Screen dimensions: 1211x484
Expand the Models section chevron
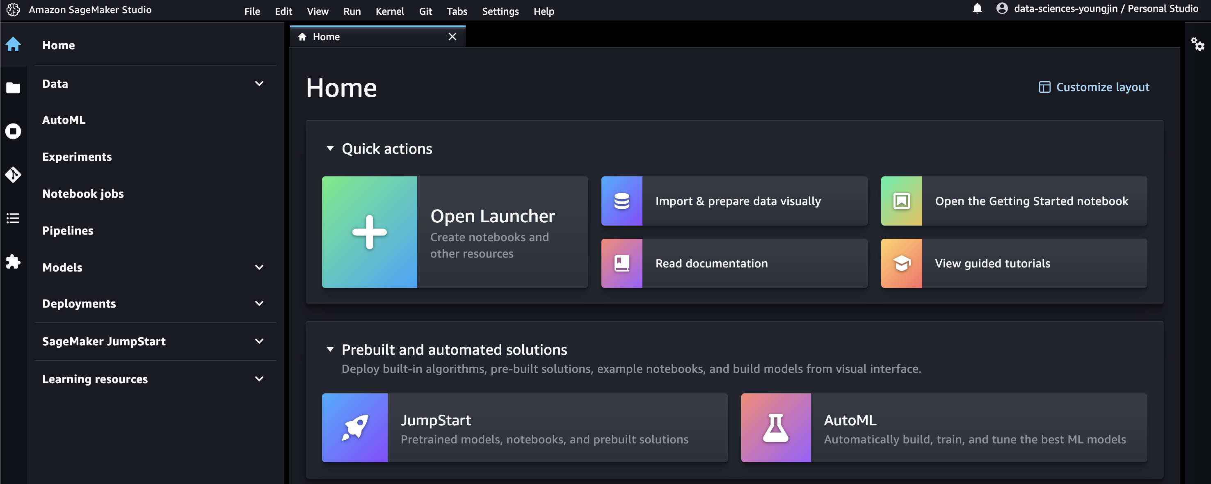259,267
